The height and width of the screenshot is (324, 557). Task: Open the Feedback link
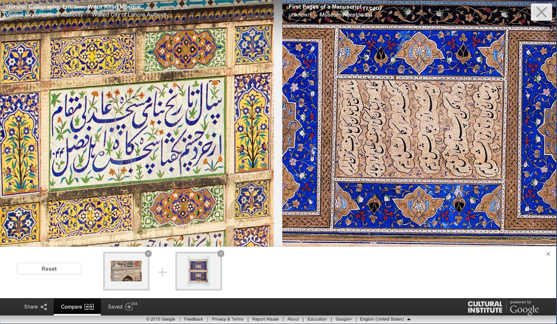pyautogui.click(x=194, y=319)
